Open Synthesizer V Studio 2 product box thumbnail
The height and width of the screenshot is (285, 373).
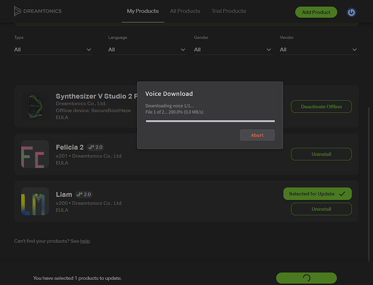click(35, 106)
